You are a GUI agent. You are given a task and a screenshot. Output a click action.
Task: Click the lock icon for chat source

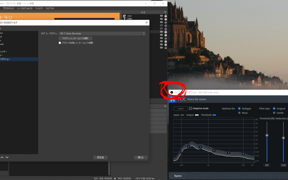point(166,16)
